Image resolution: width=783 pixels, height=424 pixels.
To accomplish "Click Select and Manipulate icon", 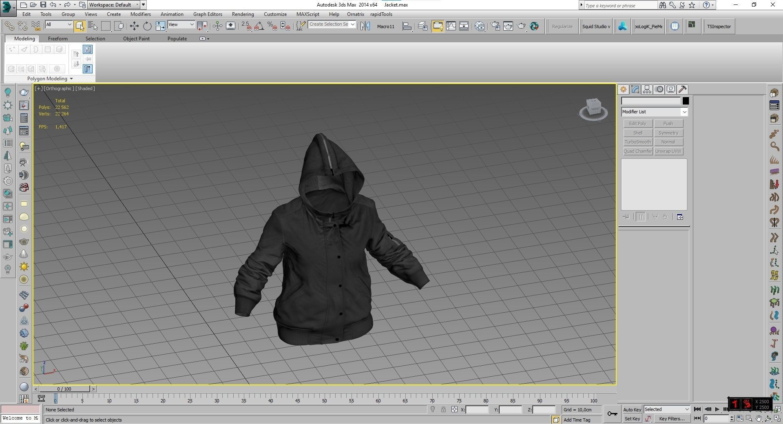I will pyautogui.click(x=217, y=26).
